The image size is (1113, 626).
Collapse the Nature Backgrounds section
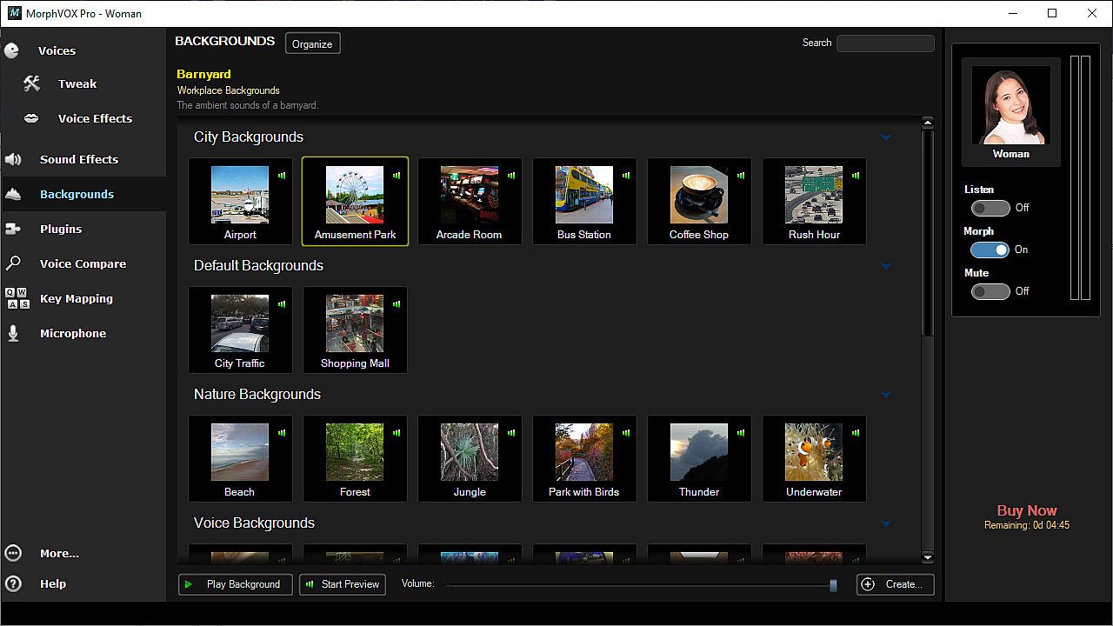pyautogui.click(x=886, y=395)
